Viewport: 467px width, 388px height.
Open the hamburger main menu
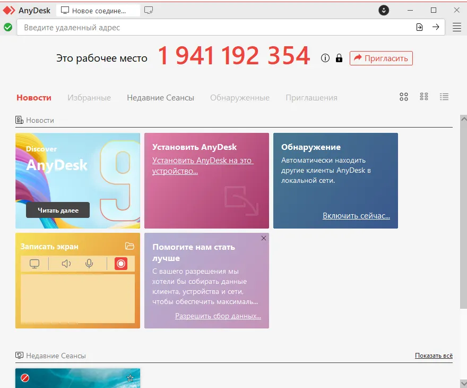click(456, 27)
